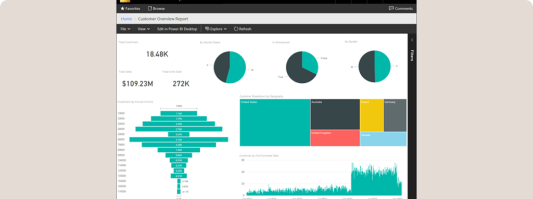Select the 50000 income funnel bar
The width and height of the screenshot is (533, 199).
pyautogui.click(x=179, y=134)
